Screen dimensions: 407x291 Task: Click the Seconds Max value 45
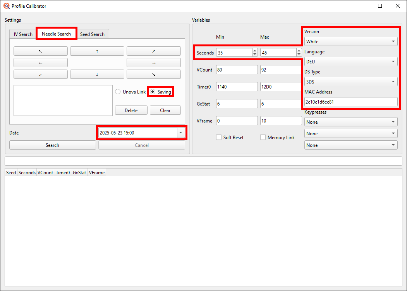pos(264,53)
